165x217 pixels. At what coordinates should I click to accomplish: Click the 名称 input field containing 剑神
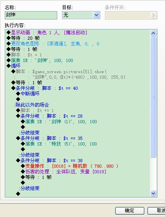(x=31, y=15)
